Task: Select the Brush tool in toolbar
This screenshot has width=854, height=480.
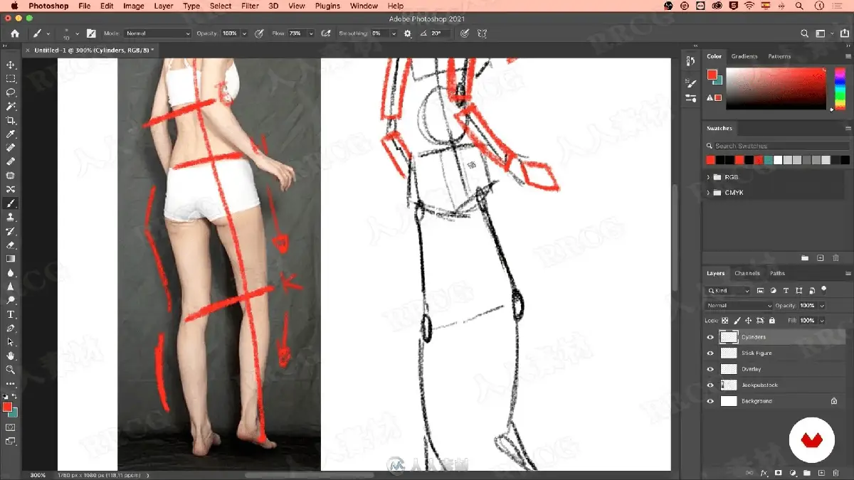Action: pyautogui.click(x=11, y=203)
